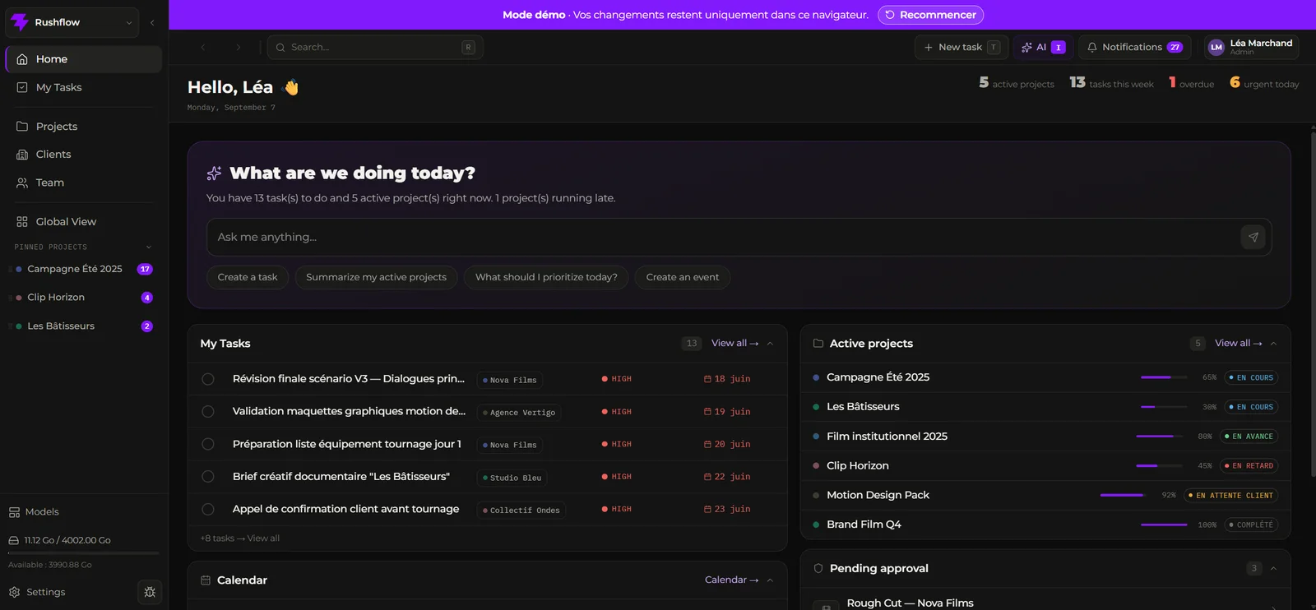Complete the Appel de confirmation client task

[208, 509]
